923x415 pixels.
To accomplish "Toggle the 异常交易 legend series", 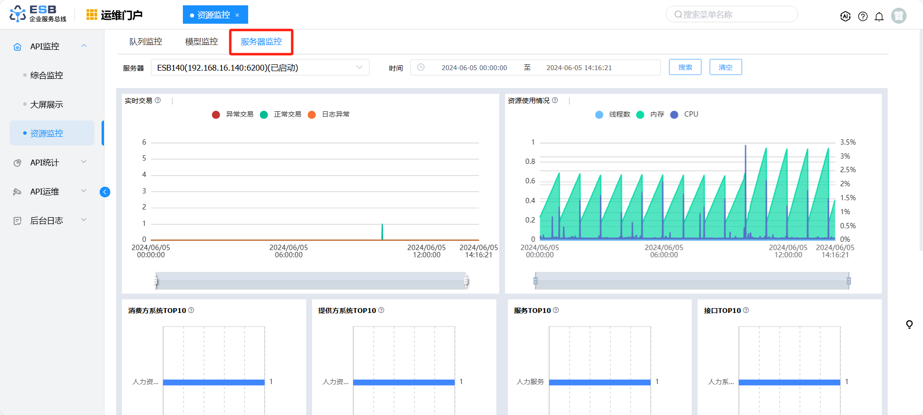I will (233, 115).
